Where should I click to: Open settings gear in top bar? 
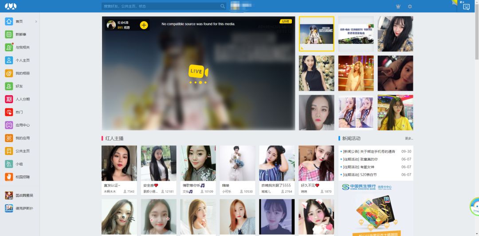tap(410, 6)
